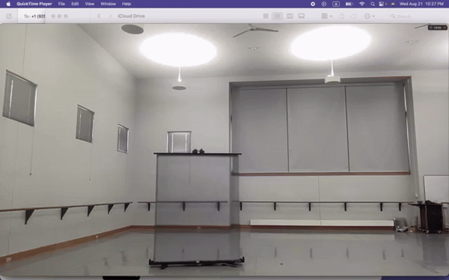Click the Finder share icon
Viewport: 449px width, 280px height.
pos(342,16)
